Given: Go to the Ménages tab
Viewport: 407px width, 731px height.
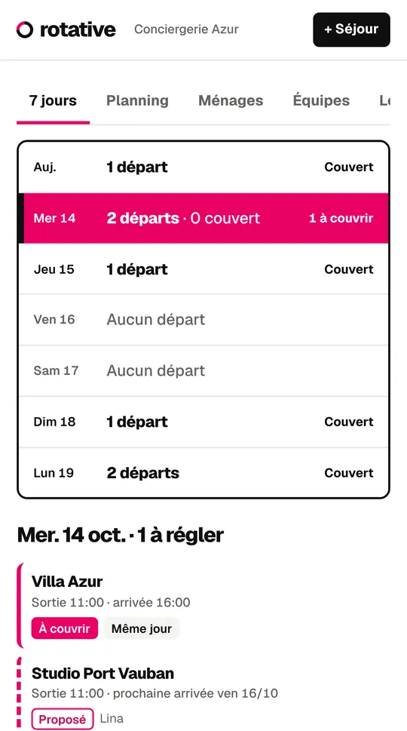Looking at the screenshot, I should coord(231,100).
